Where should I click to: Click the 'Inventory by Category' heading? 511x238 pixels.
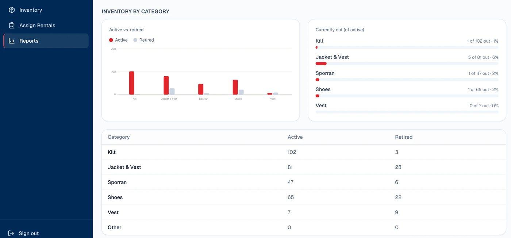(135, 11)
